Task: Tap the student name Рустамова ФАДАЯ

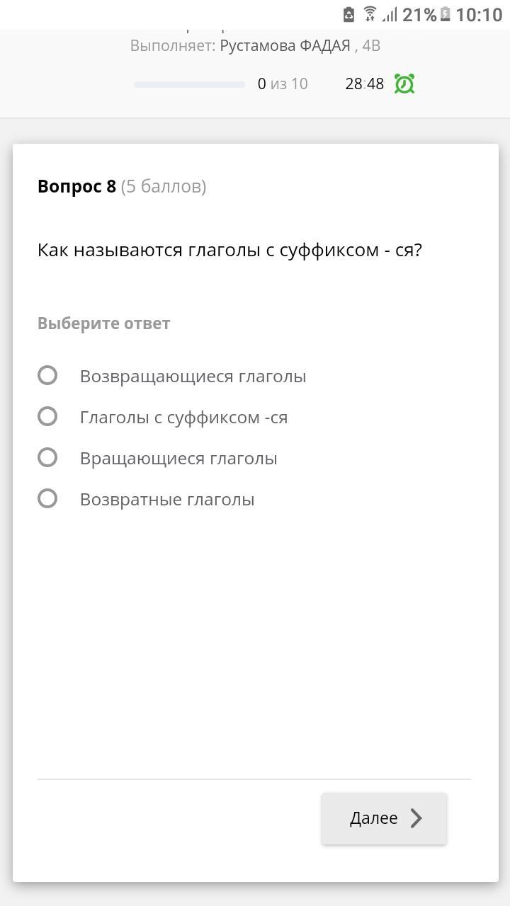Action: (285, 46)
